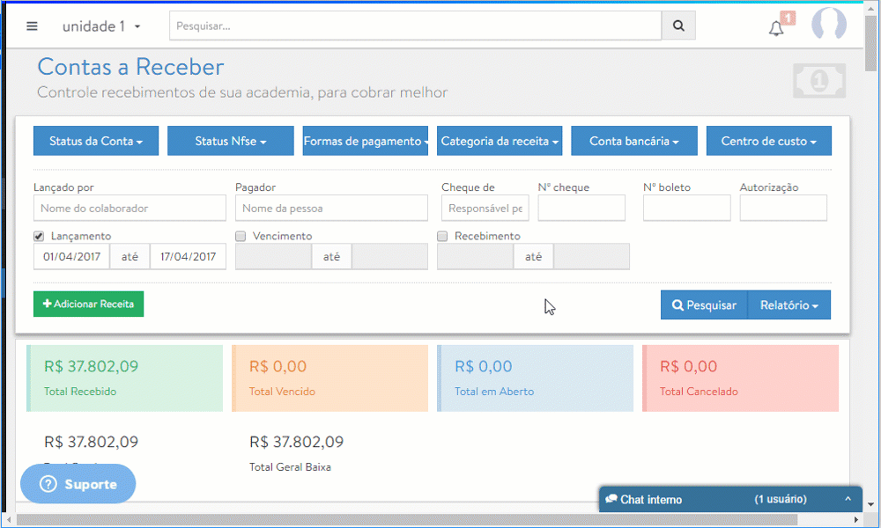Click the Lançamento start date 01/04/2017 field

pos(71,257)
